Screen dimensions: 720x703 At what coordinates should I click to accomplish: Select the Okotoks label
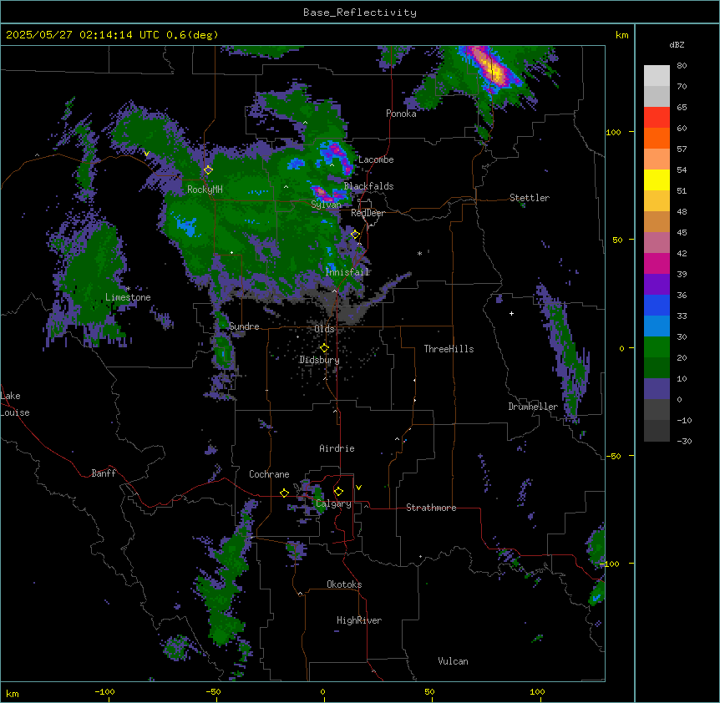[344, 584]
